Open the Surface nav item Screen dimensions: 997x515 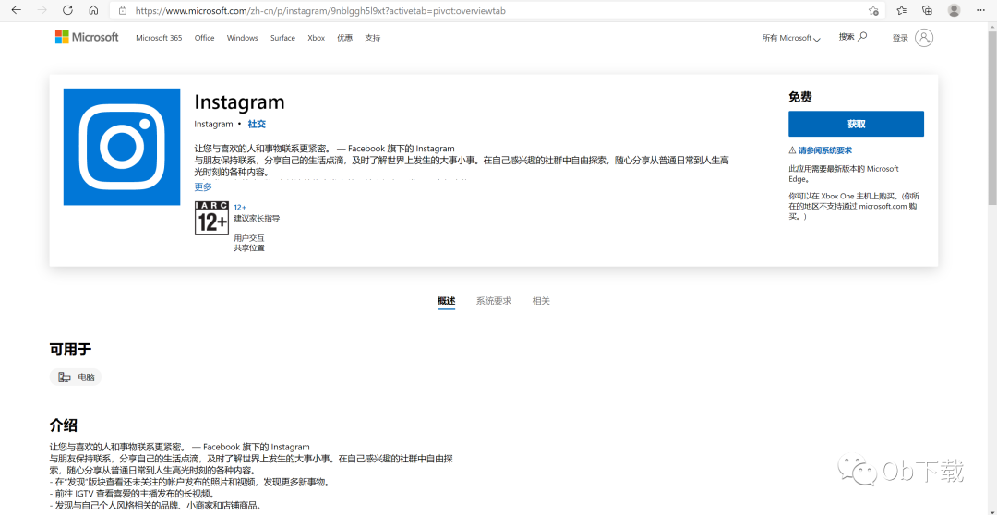(x=283, y=38)
